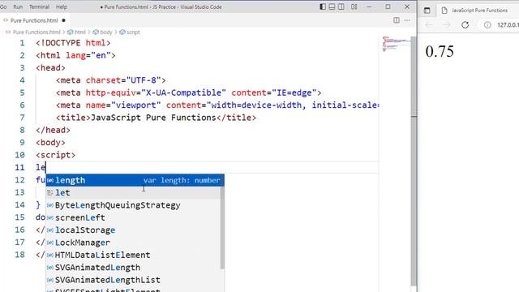Choose SVGAnimatedLength suggestion

click(x=133, y=268)
